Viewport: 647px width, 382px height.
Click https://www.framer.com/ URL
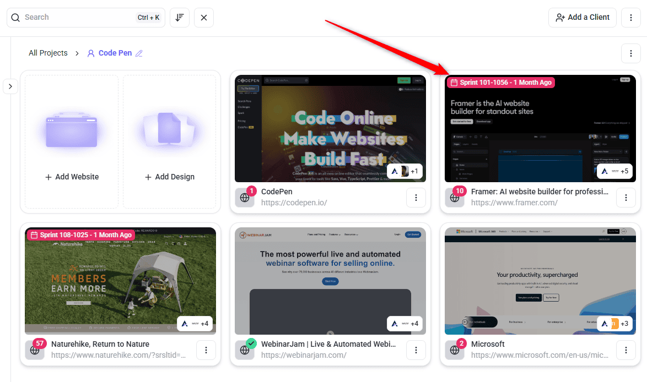click(x=514, y=203)
